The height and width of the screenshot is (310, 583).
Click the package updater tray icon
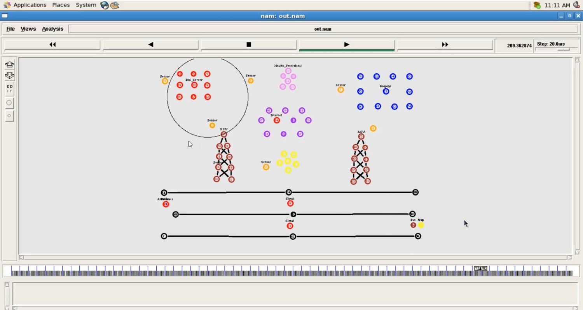click(x=537, y=5)
